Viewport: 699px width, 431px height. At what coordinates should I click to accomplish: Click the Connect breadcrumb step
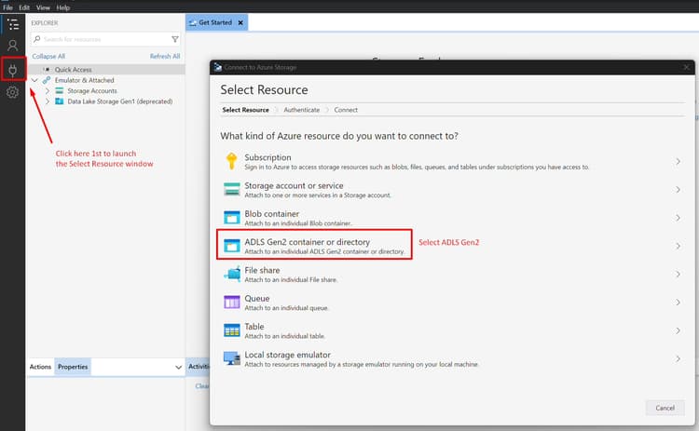pyautogui.click(x=346, y=110)
